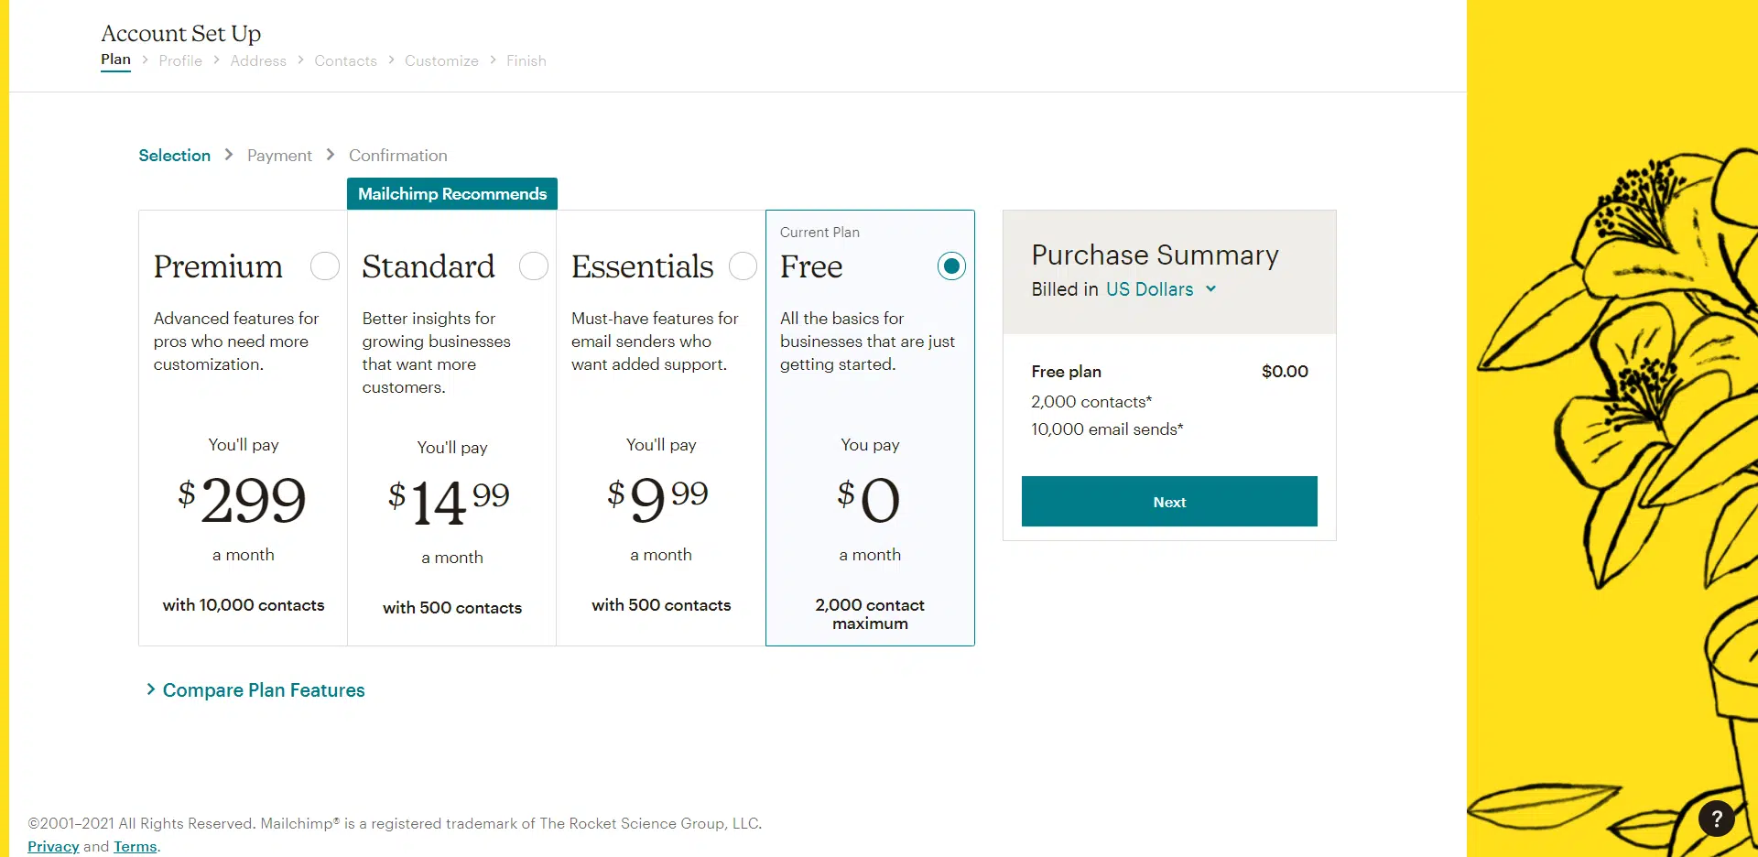The height and width of the screenshot is (857, 1758).
Task: Open the help question mark icon
Action: pyautogui.click(x=1717, y=818)
